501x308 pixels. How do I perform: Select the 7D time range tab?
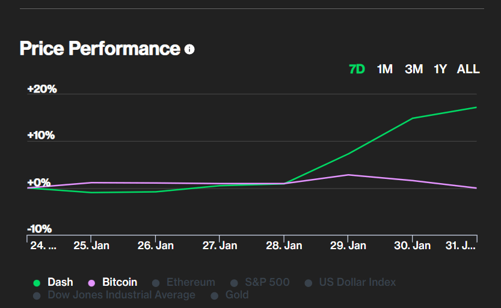[x=357, y=69]
